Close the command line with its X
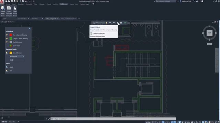This screenshot has width=220, height=123. click(x=46, y=119)
